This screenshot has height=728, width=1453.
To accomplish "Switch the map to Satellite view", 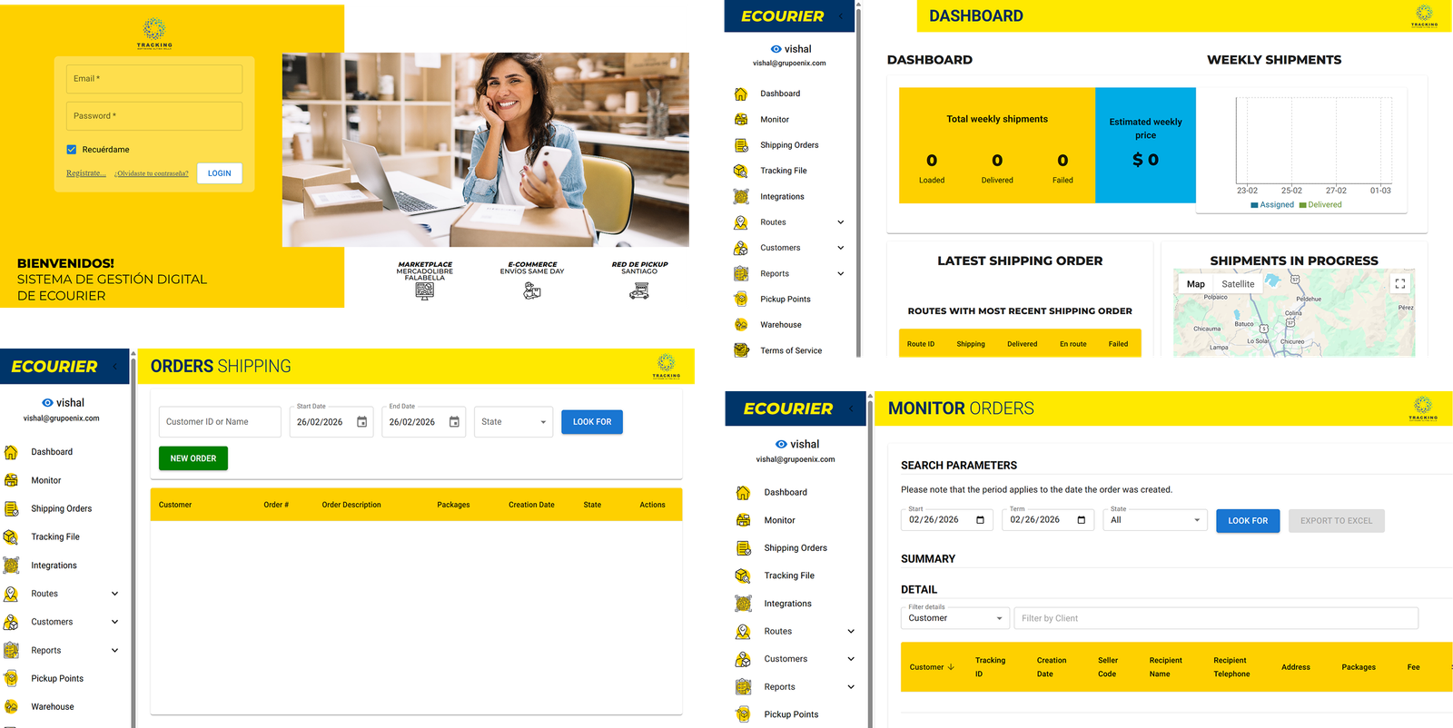I will click(x=1237, y=284).
